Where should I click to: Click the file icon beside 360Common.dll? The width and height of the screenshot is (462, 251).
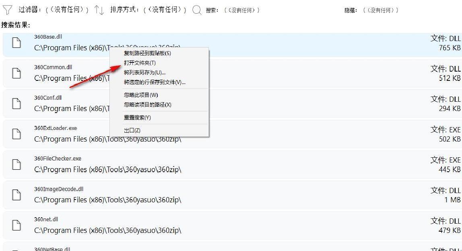(16, 73)
